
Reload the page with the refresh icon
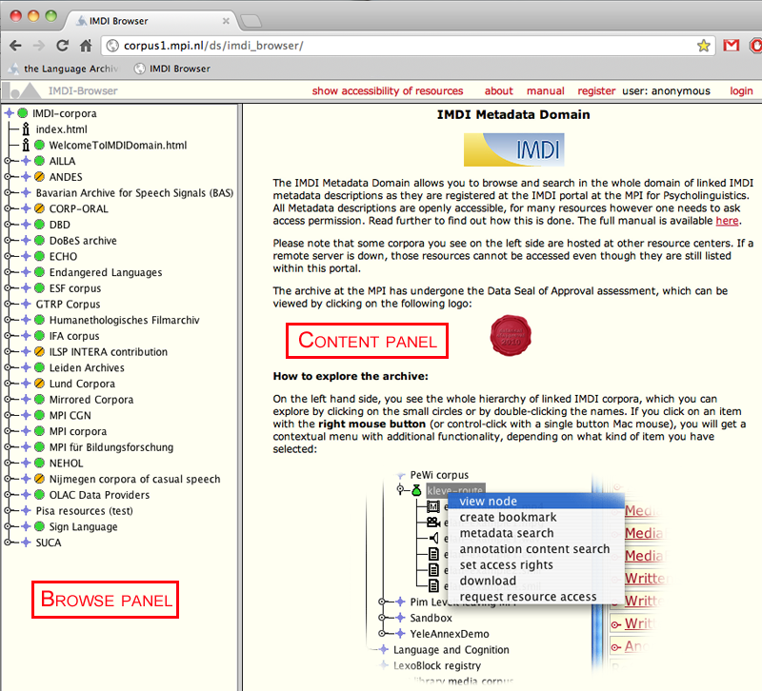click(x=62, y=46)
